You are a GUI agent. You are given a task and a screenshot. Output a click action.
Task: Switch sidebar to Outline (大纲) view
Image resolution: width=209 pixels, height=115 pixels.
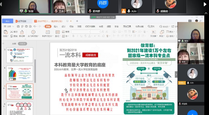click(14, 44)
